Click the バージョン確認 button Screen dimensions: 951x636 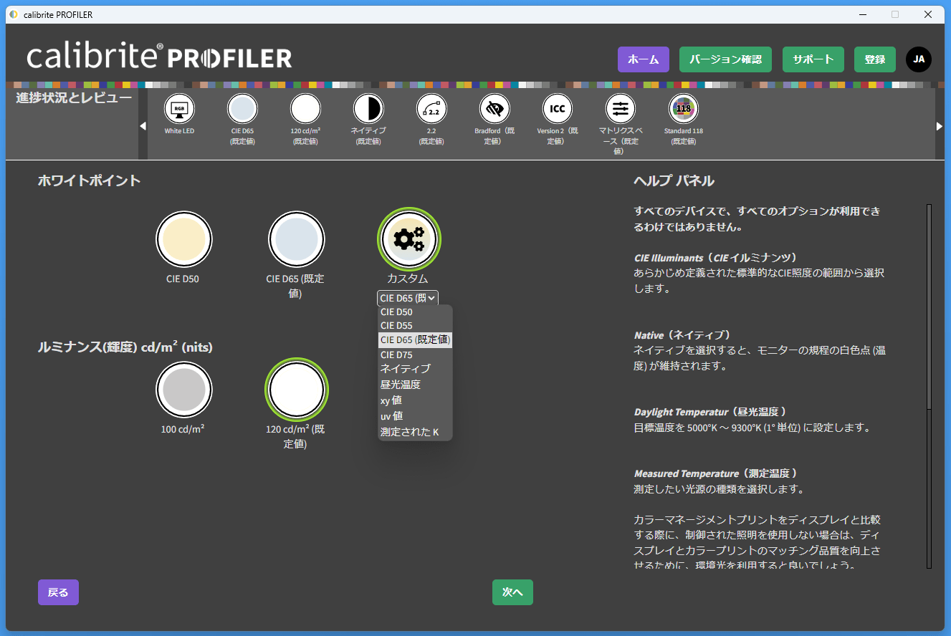[725, 59]
